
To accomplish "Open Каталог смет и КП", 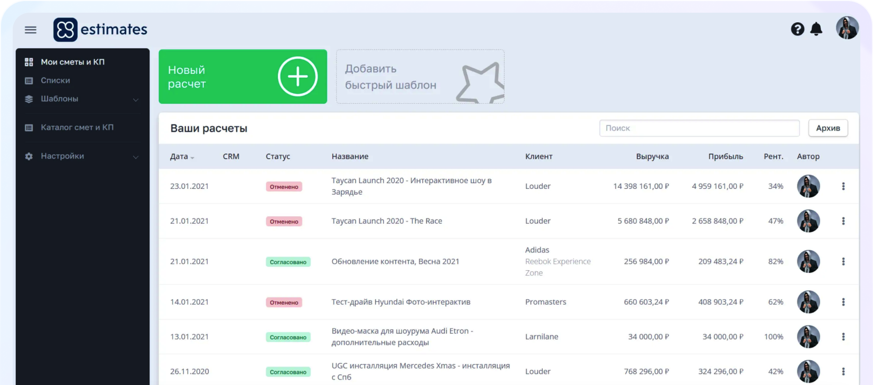I will pyautogui.click(x=77, y=127).
